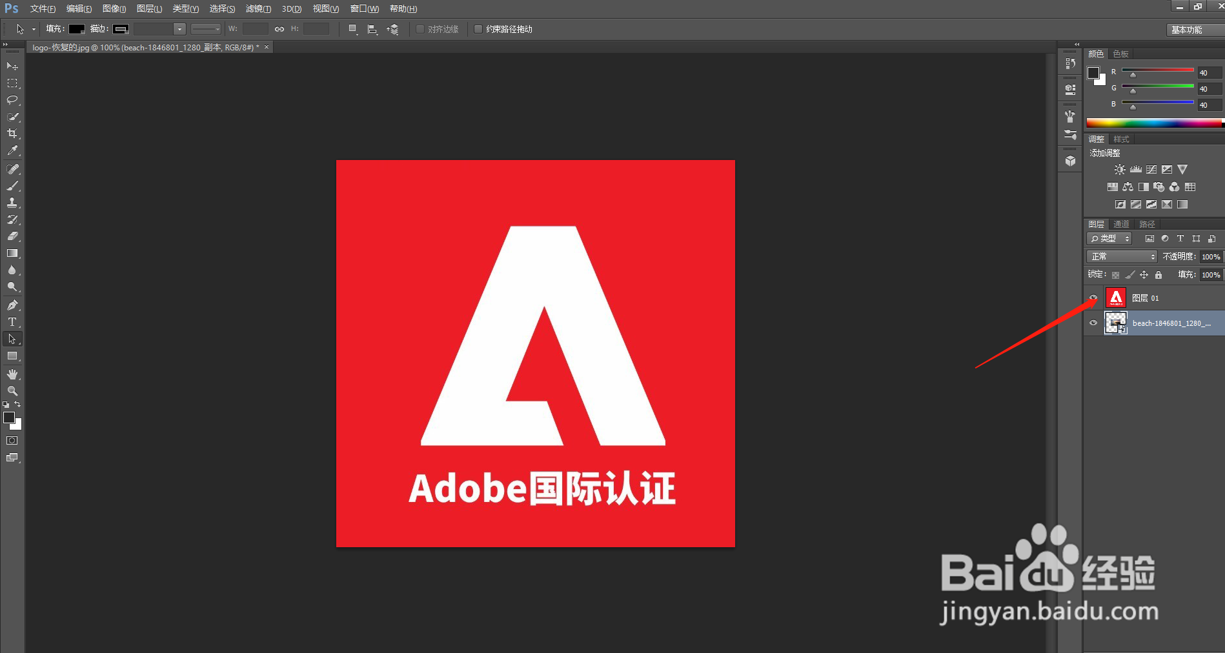
Task: Toggle the type layer filter
Action: pyautogui.click(x=1180, y=239)
